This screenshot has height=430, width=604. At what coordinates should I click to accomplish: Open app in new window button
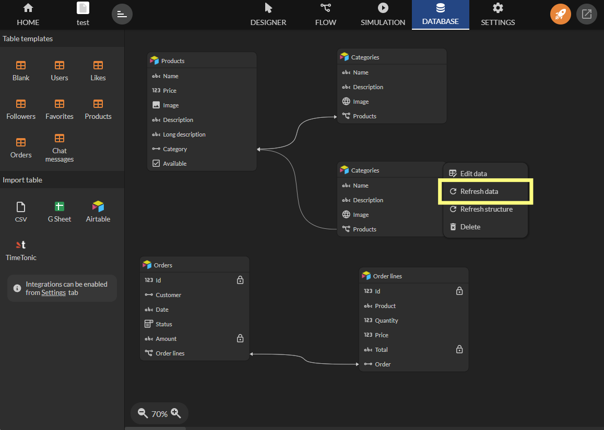(x=587, y=14)
